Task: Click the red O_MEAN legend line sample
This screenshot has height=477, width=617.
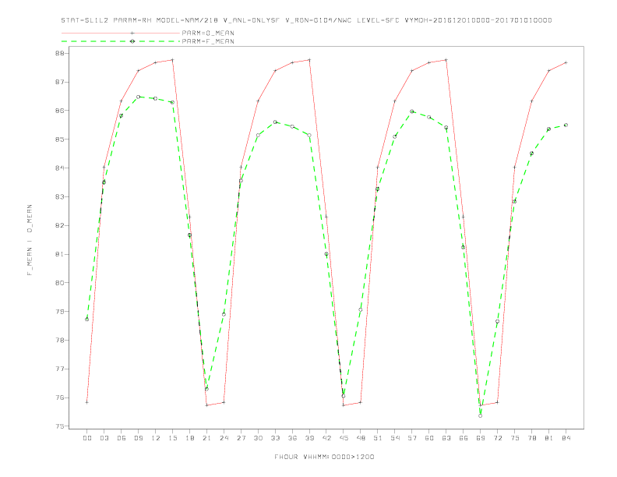Action: [x=121, y=33]
